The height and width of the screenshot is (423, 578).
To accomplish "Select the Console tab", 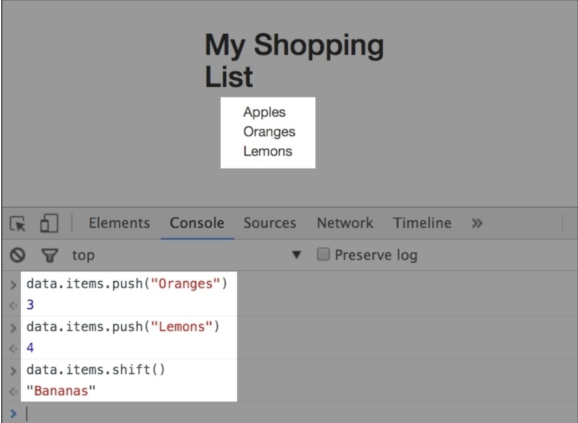I will 197,223.
